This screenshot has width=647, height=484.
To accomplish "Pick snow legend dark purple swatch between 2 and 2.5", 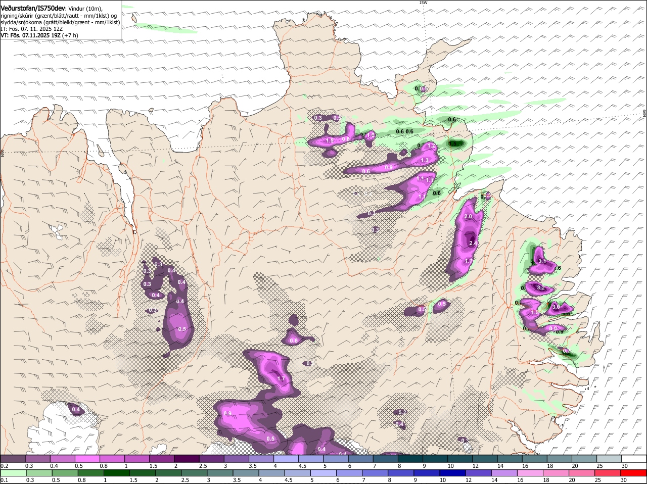I will tap(187, 458).
